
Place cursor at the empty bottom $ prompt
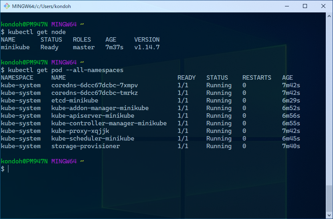click(8, 169)
